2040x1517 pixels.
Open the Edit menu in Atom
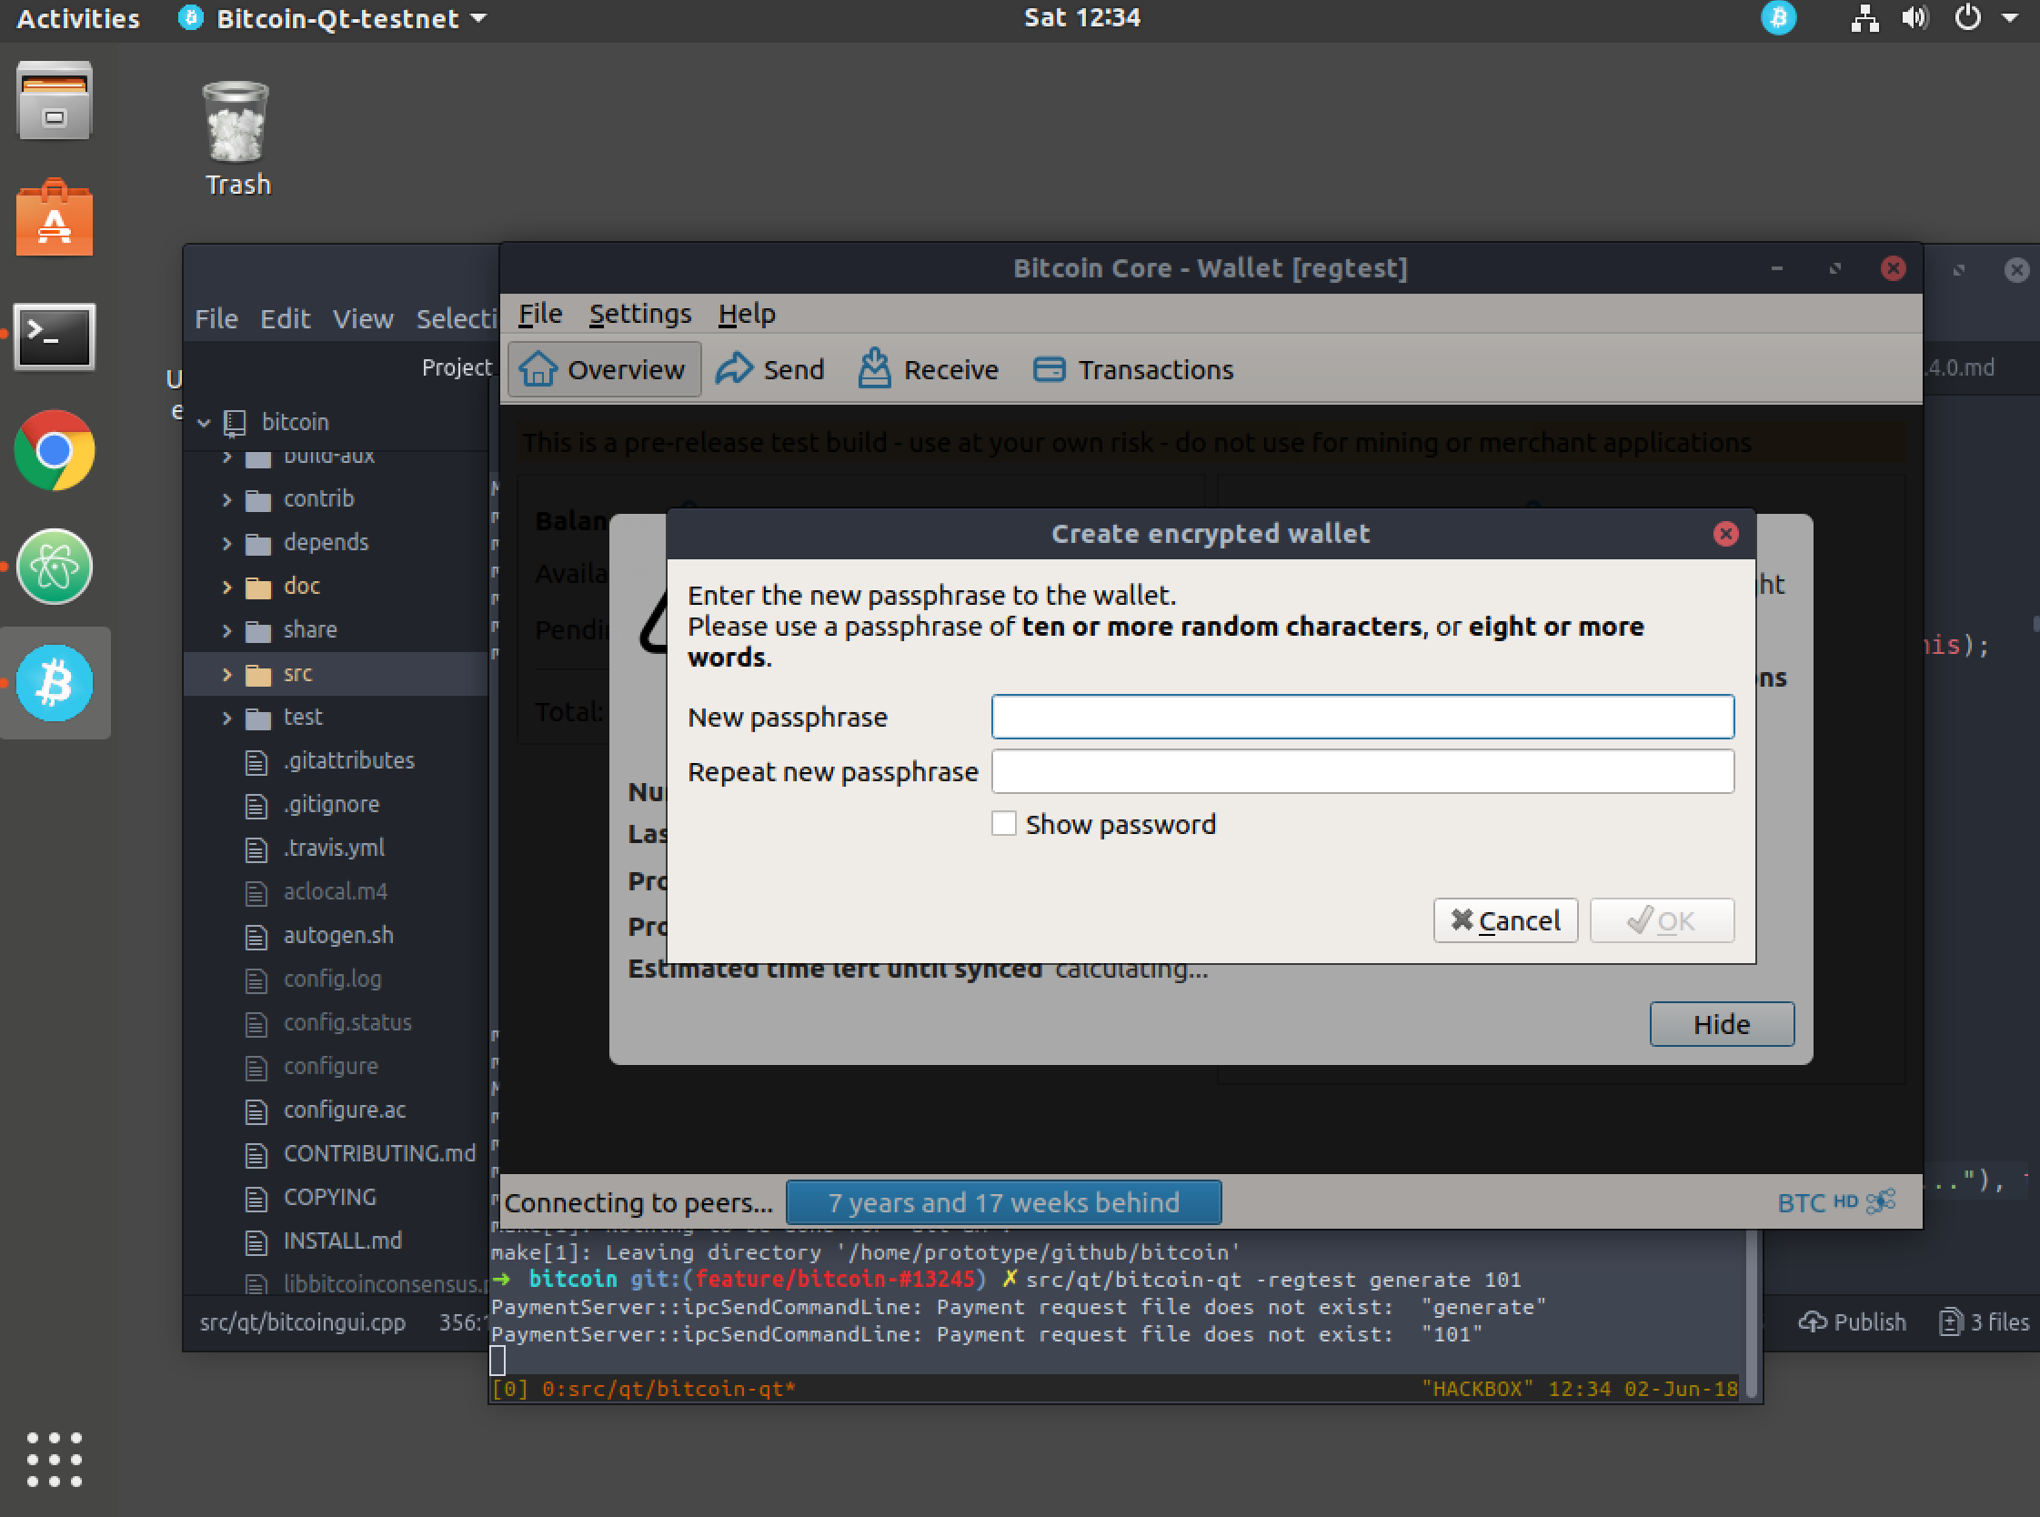click(285, 318)
